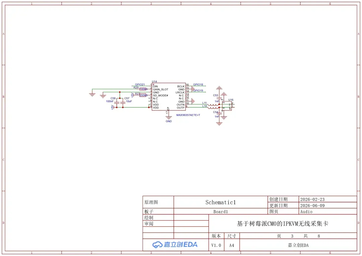
Task: Select the U16 connector component
Action: (227, 106)
